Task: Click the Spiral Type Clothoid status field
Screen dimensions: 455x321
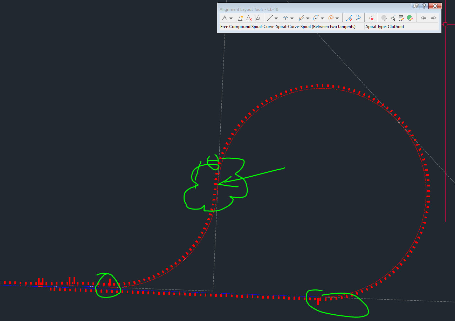Action: coord(385,27)
